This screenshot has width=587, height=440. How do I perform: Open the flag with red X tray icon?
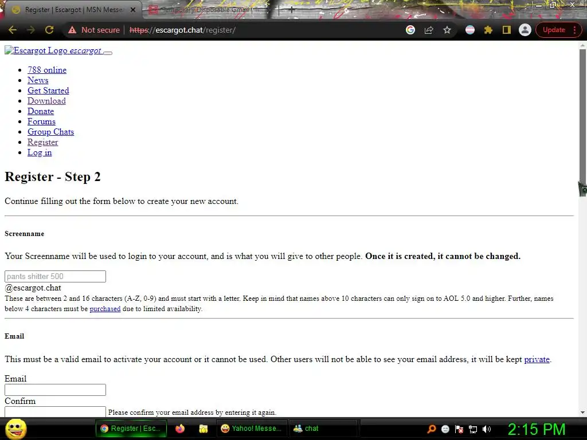(x=459, y=429)
